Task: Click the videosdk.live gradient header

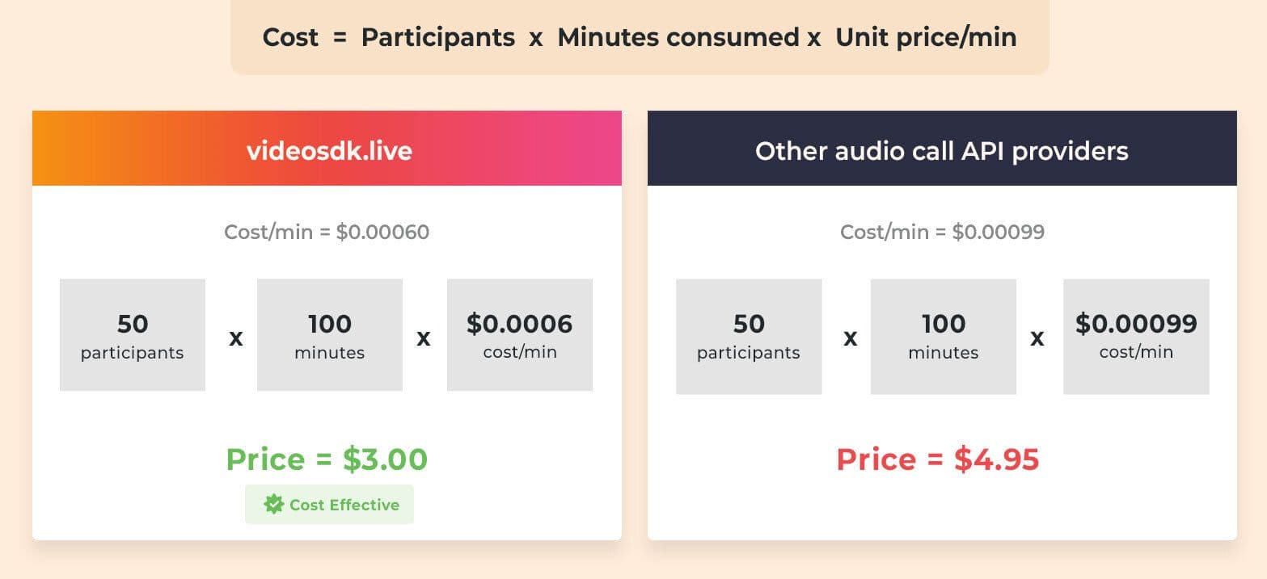Action: point(327,149)
